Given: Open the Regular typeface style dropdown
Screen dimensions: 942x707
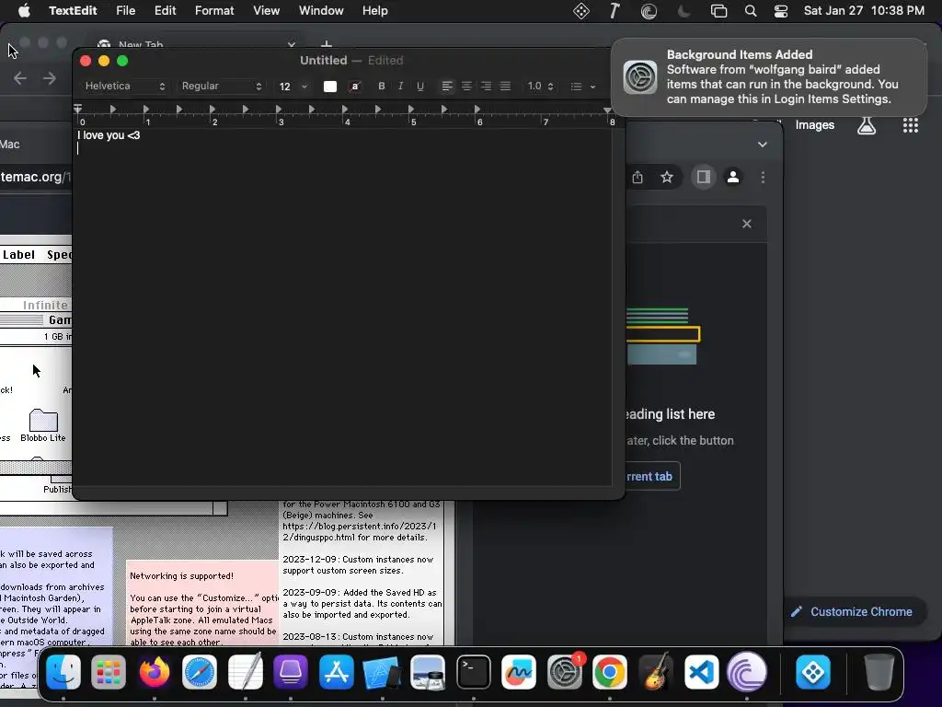Looking at the screenshot, I should pyautogui.click(x=222, y=86).
